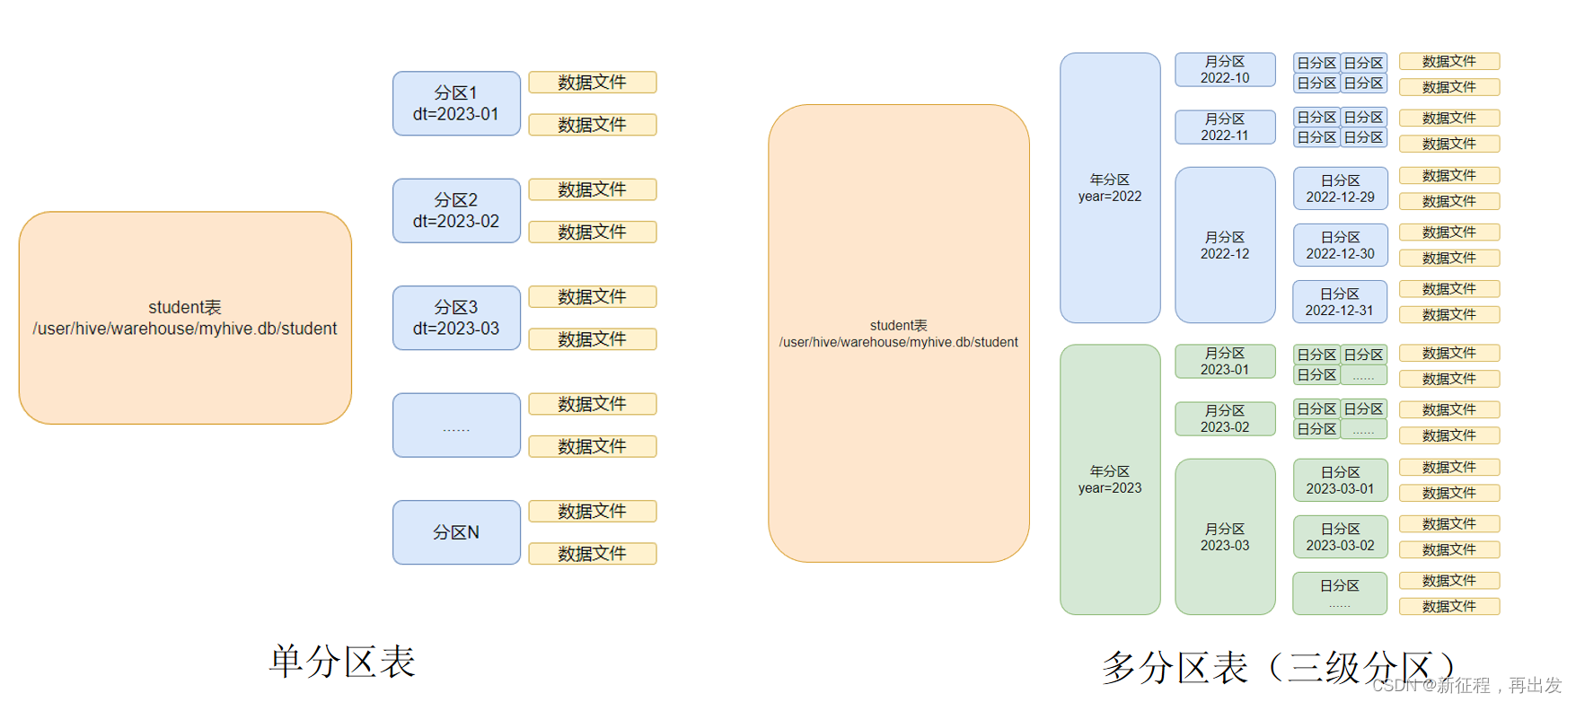1576x702 pixels.
Task: Click the 月分区 2023-02 box
Action: 1225,418
